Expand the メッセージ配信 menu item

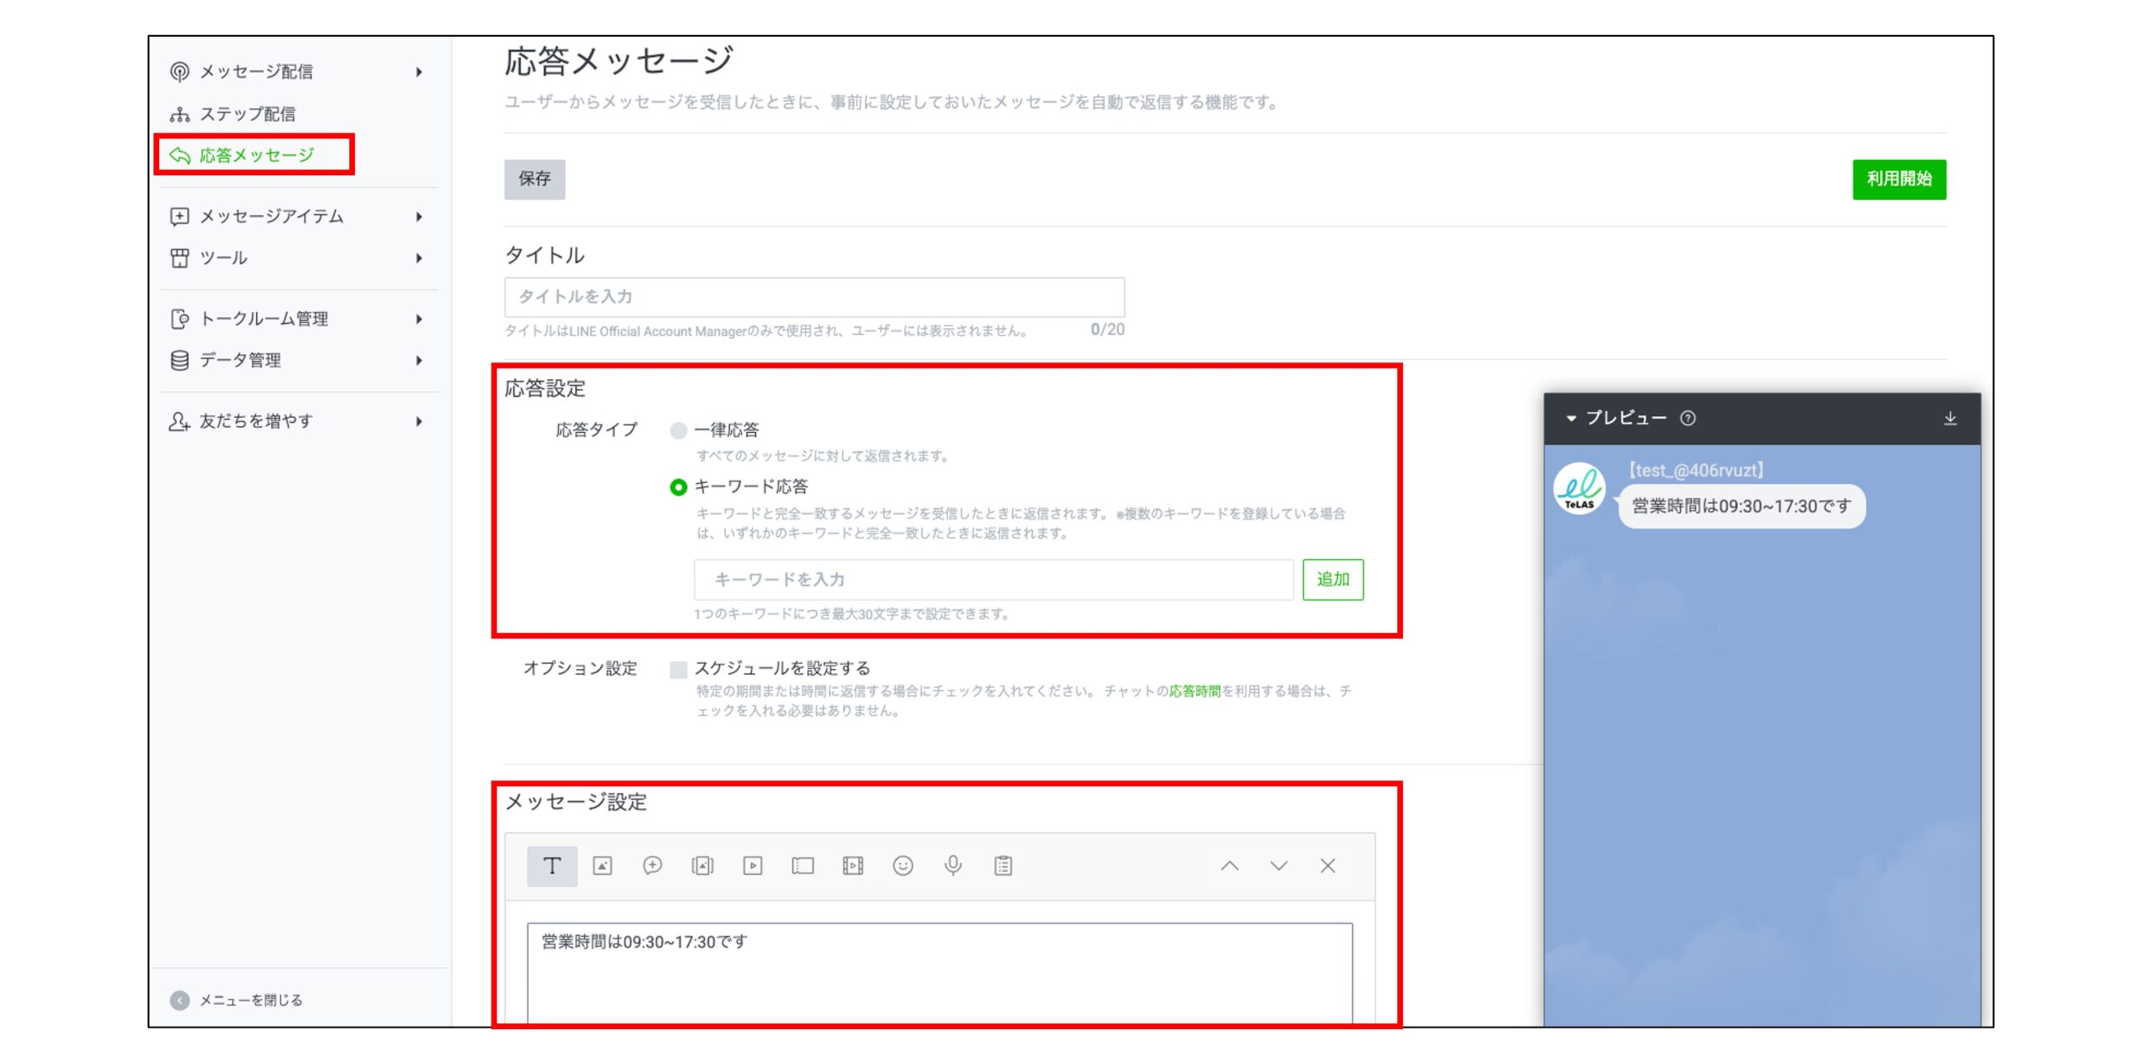coord(257,72)
